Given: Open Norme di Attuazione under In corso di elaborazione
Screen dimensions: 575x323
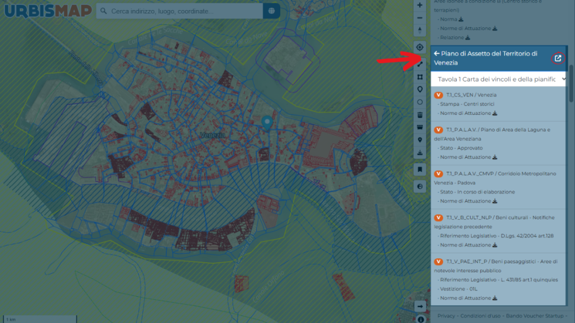Looking at the screenshot, I should [x=468, y=201].
